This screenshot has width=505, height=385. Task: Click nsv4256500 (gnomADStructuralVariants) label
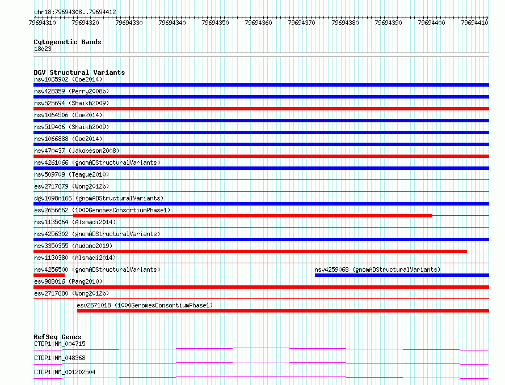[97, 269]
